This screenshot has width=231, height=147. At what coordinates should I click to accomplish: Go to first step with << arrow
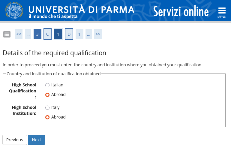pos(19,34)
